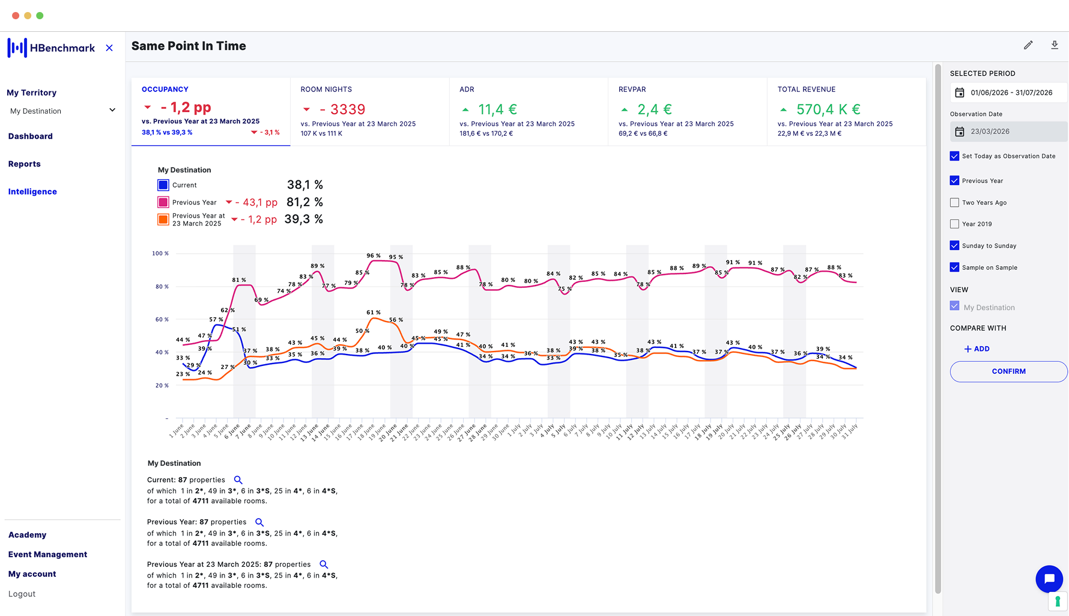Click magnifier beside 23 March 2025 properties
This screenshot has width=1069, height=616.
pyautogui.click(x=324, y=564)
